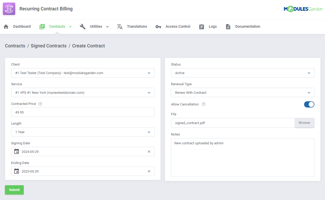This screenshot has height=200, width=325.
Task: Disable the Allow Cancellation toggle
Action: [x=309, y=104]
